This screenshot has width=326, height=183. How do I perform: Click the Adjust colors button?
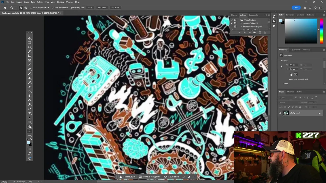pyautogui.click(x=171, y=177)
